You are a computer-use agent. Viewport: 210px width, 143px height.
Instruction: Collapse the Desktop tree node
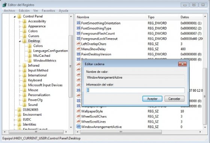19,41
